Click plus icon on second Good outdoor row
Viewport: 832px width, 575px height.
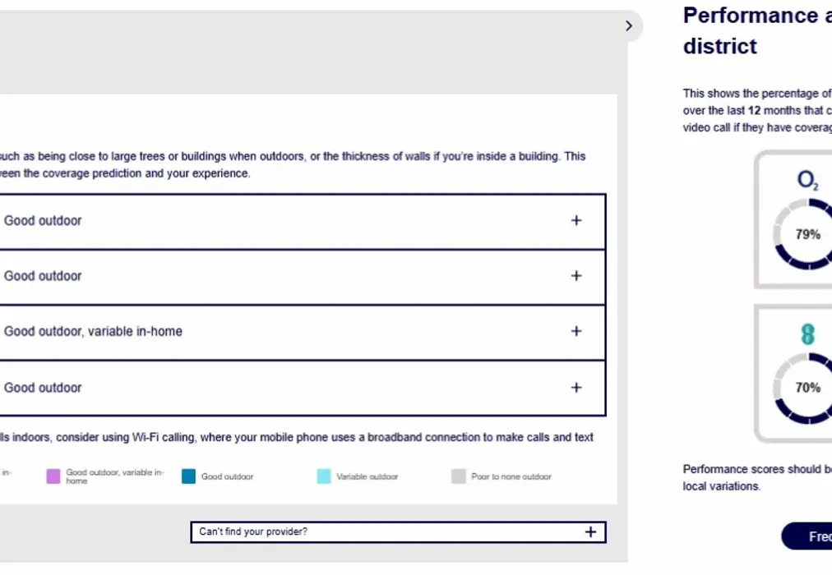[x=576, y=276]
